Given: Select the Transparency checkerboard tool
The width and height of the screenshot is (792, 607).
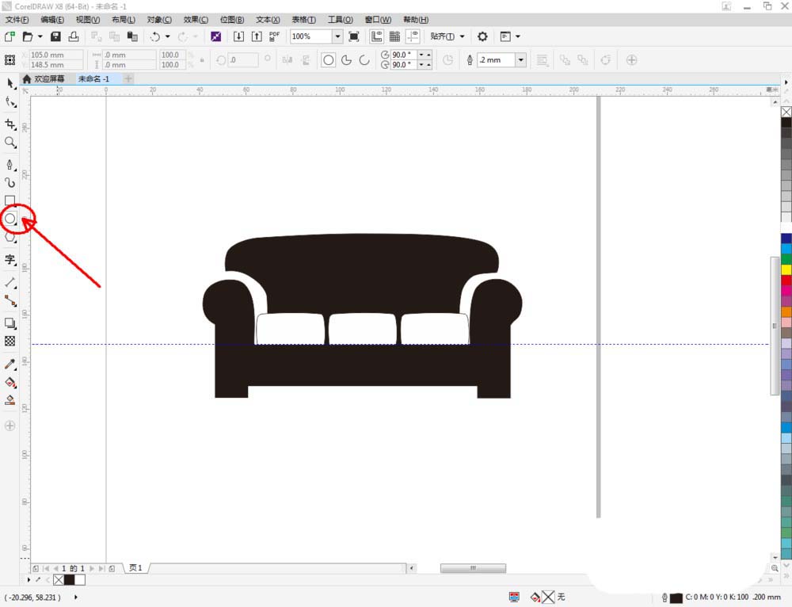Looking at the screenshot, I should [10, 342].
